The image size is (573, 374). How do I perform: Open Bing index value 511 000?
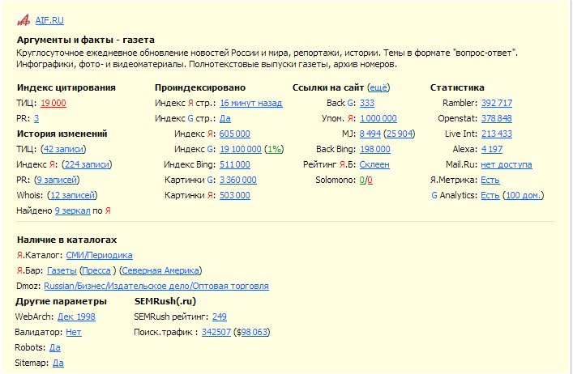pos(234,164)
